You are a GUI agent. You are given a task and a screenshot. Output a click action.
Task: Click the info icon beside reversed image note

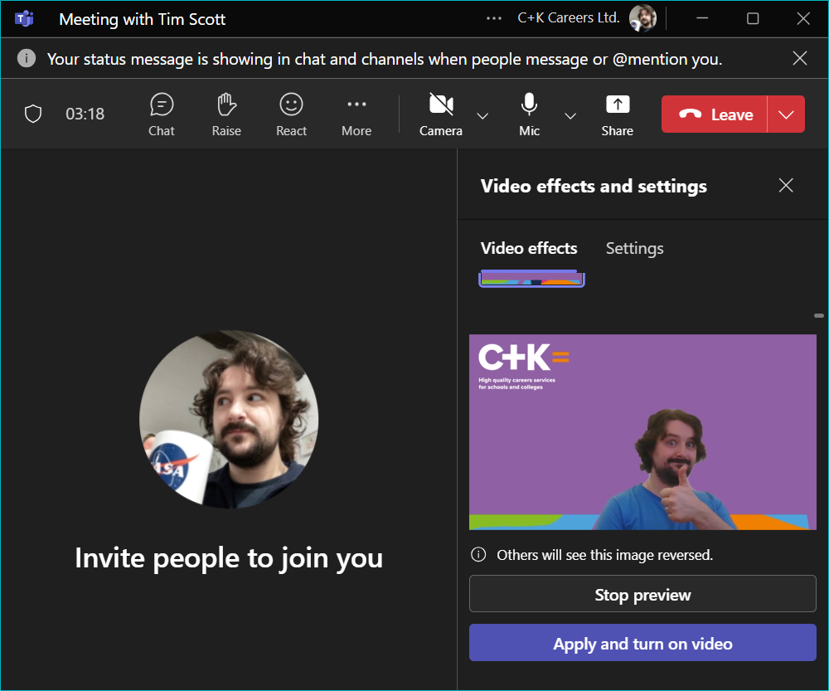click(x=478, y=554)
